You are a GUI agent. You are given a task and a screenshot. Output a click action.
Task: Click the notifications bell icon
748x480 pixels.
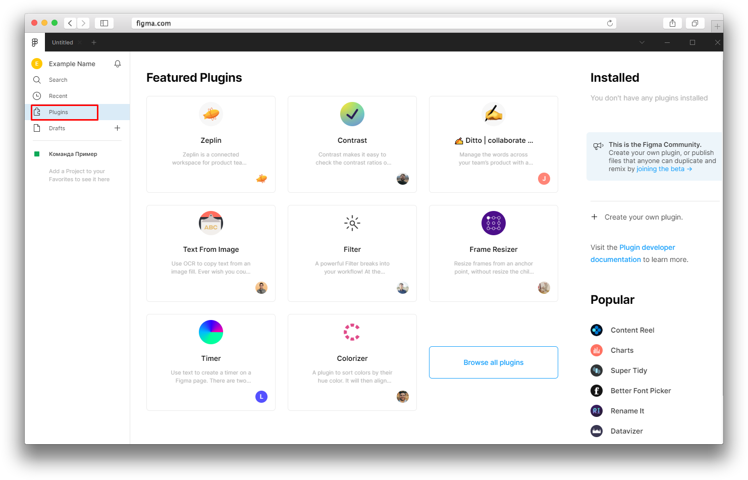[x=118, y=64]
